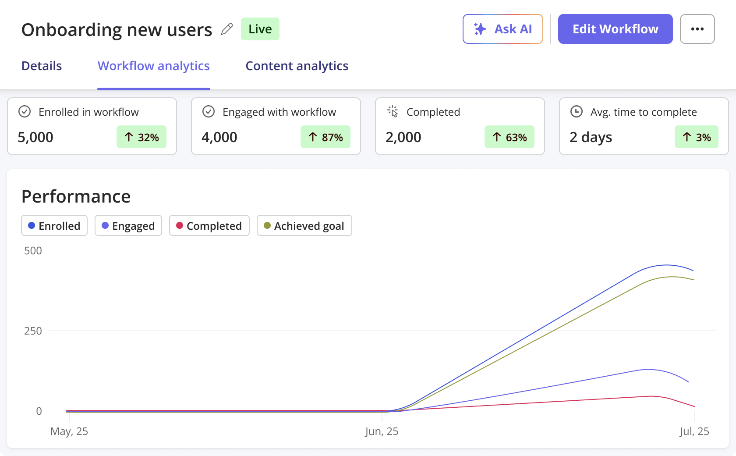Click the Completed cursor-click icon
Image resolution: width=736 pixels, height=456 pixels.
click(393, 112)
